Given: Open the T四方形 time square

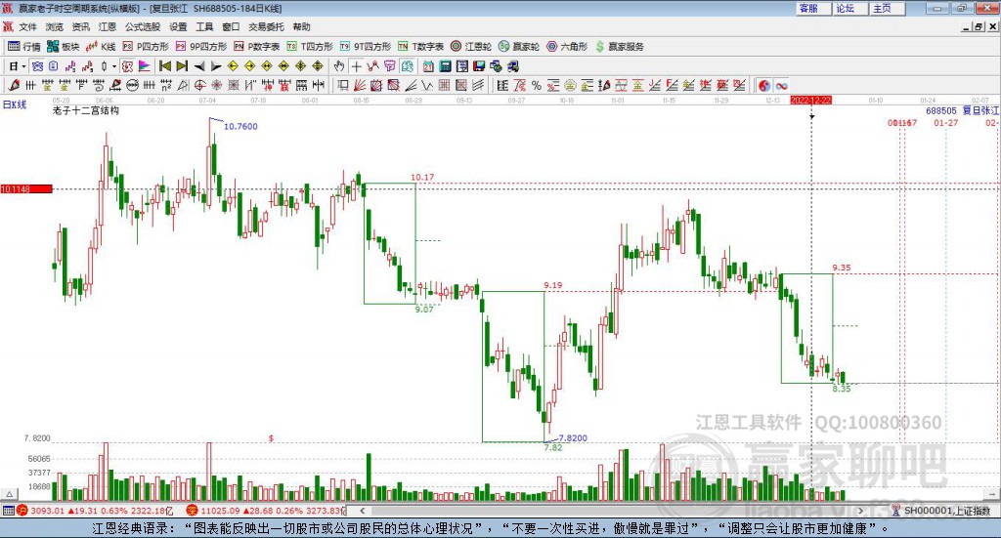Looking at the screenshot, I should pos(310,46).
